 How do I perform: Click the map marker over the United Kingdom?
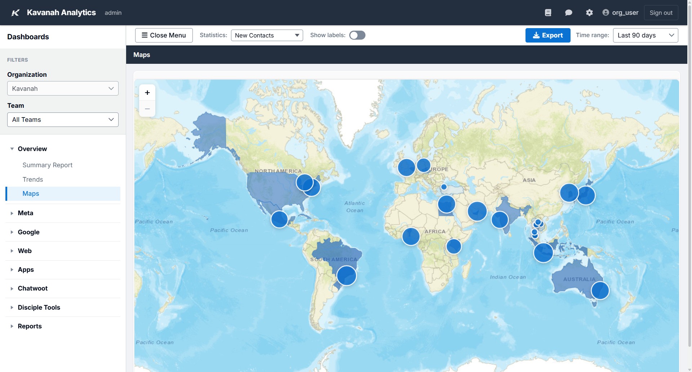point(407,167)
